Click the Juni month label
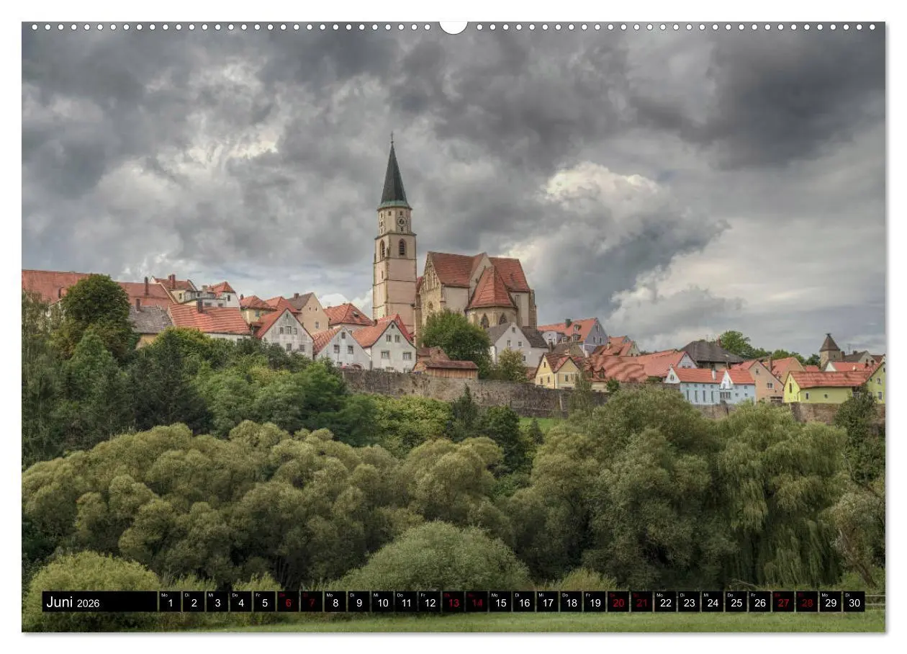 [61, 604]
